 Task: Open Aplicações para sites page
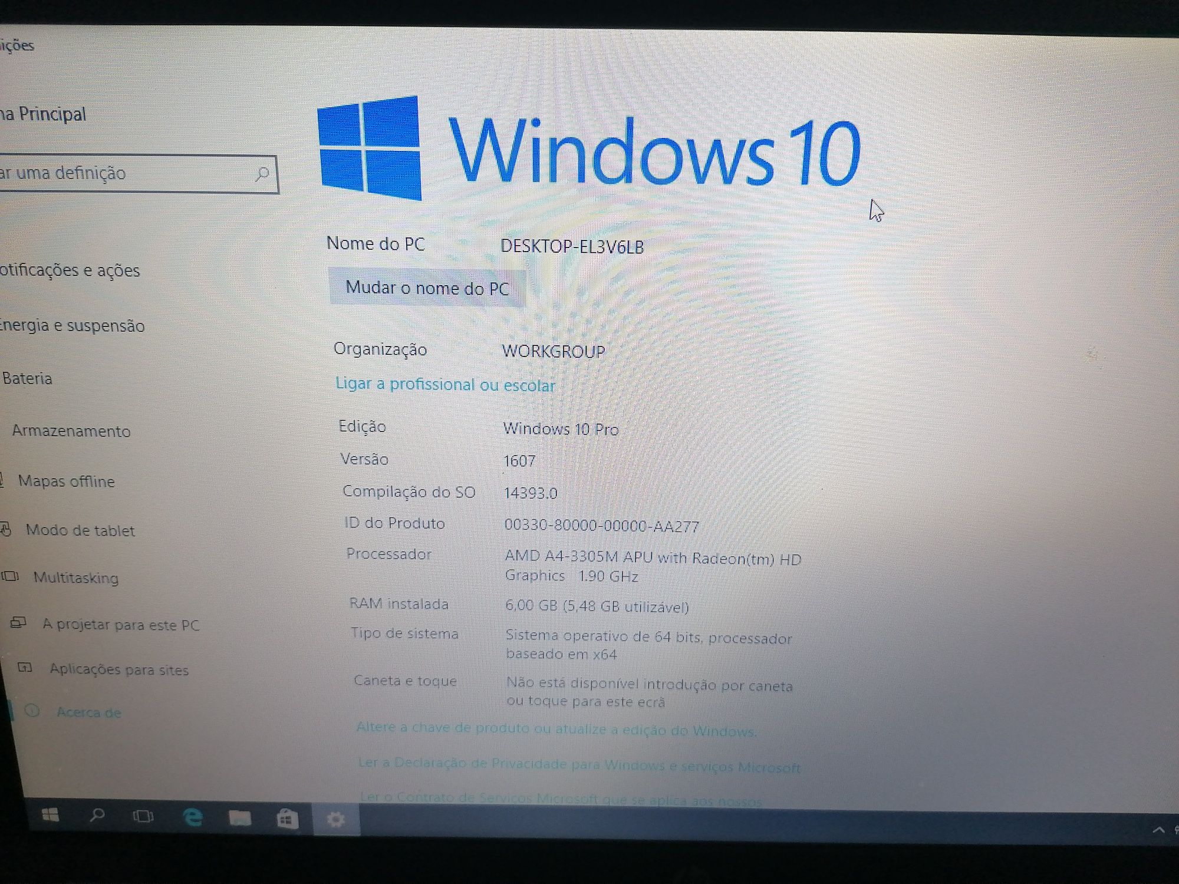click(119, 669)
